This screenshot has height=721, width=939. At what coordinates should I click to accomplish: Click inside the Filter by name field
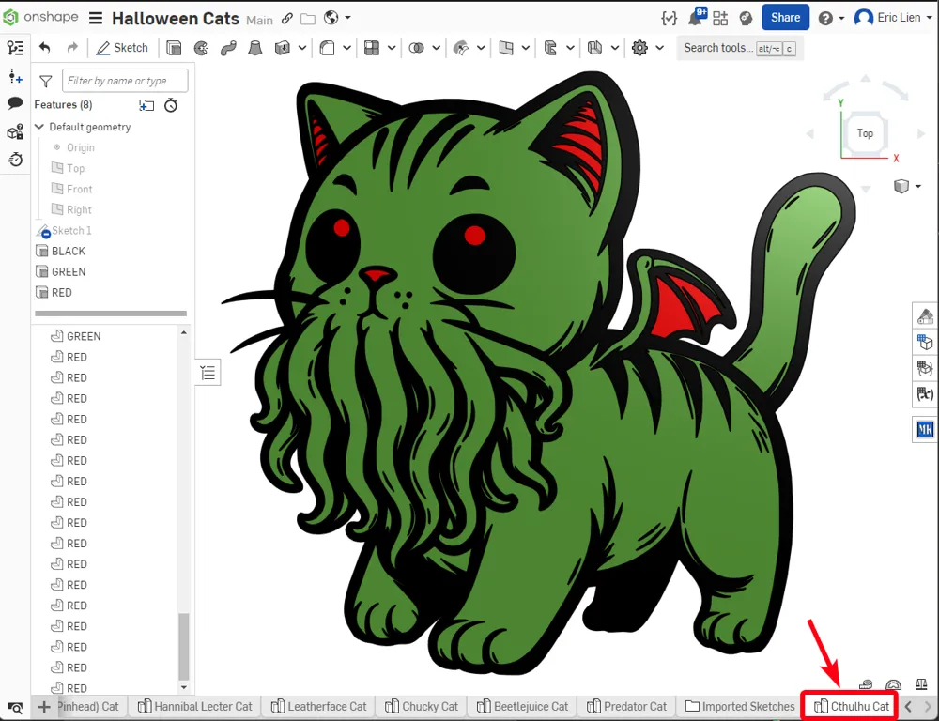[125, 81]
